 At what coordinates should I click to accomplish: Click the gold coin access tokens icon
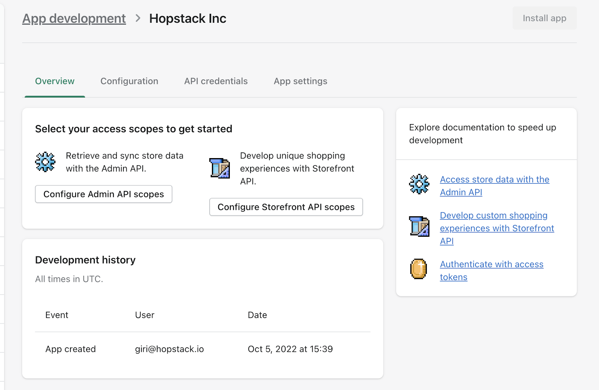(x=419, y=269)
